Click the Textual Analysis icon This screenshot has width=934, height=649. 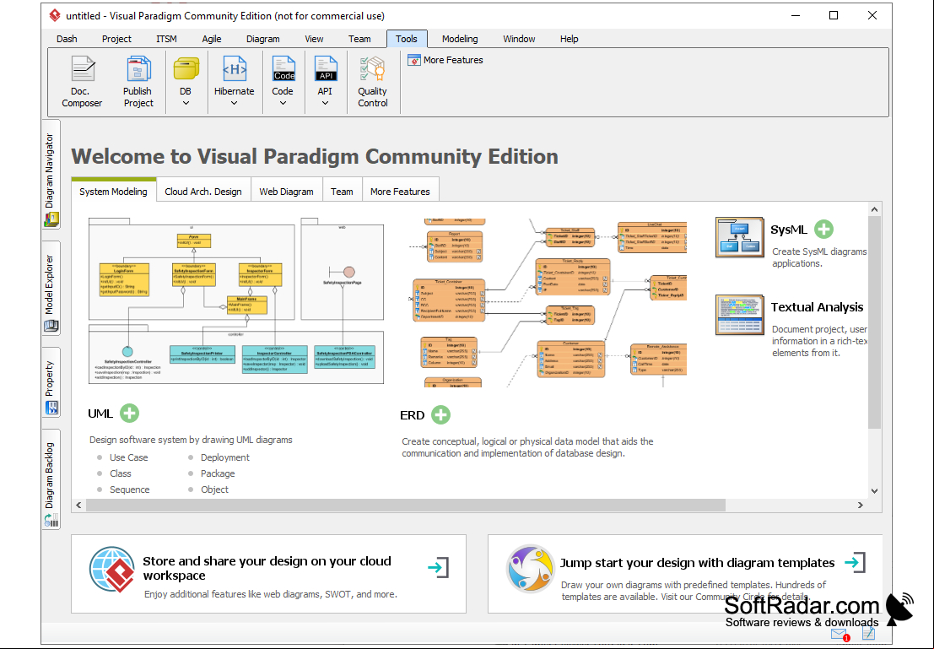click(x=739, y=315)
